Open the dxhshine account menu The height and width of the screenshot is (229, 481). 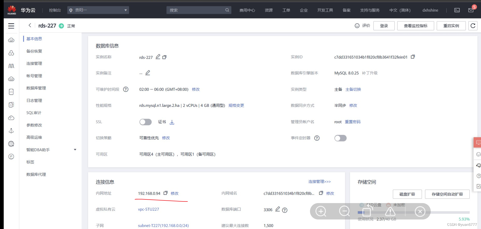pyautogui.click(x=430, y=10)
